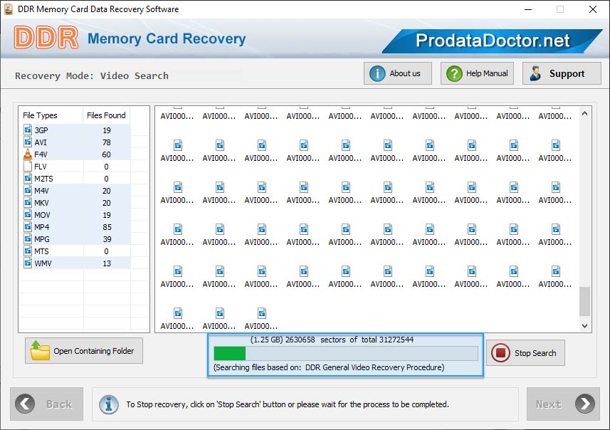Image resolution: width=610 pixels, height=430 pixels.
Task: Click the Open Containing Folder button
Action: click(x=84, y=350)
